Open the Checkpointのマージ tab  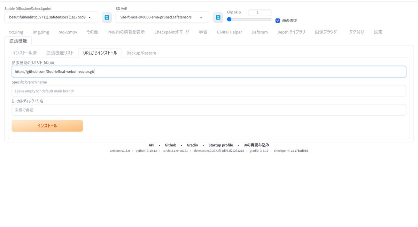[x=172, y=32]
